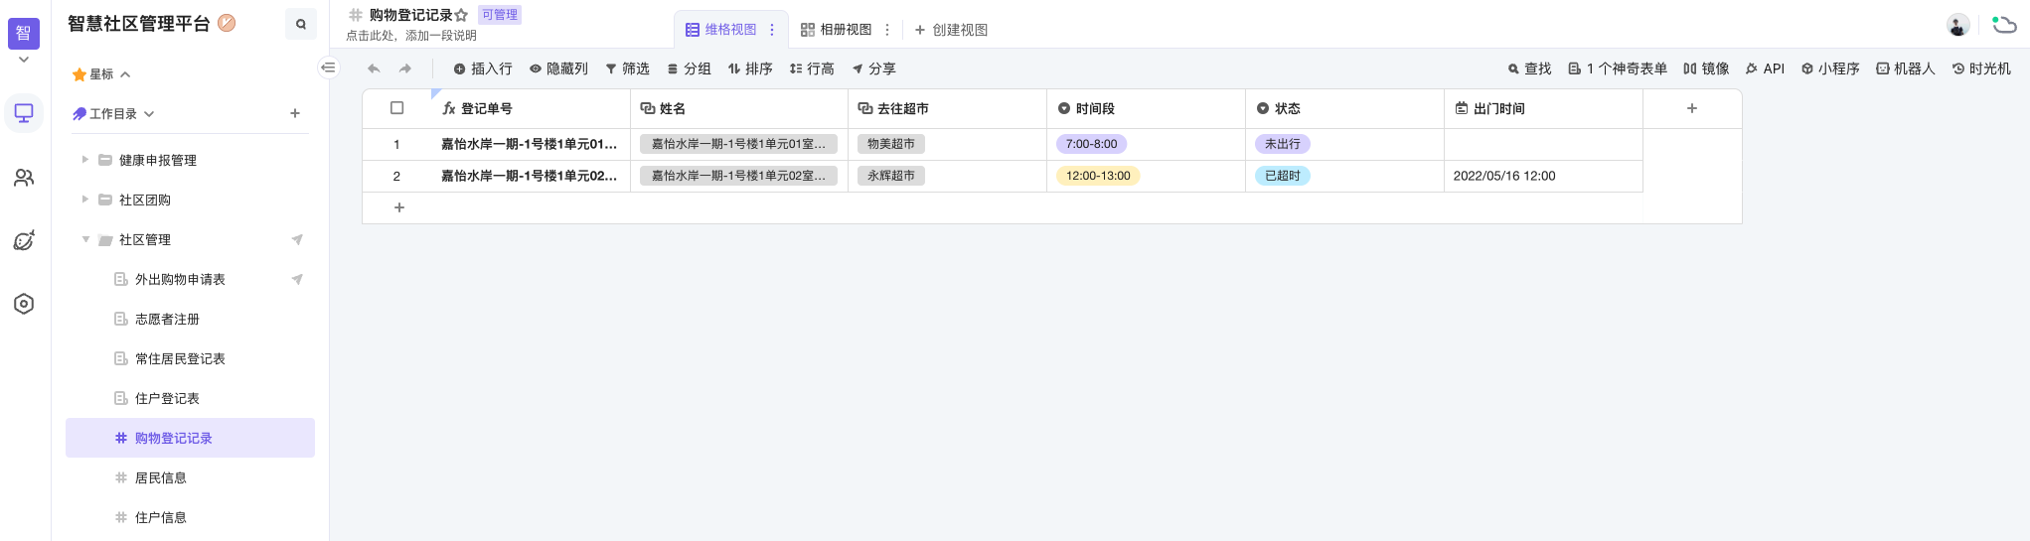Collapse the sidebar panel toggle
The image size is (2030, 541).
(x=328, y=68)
